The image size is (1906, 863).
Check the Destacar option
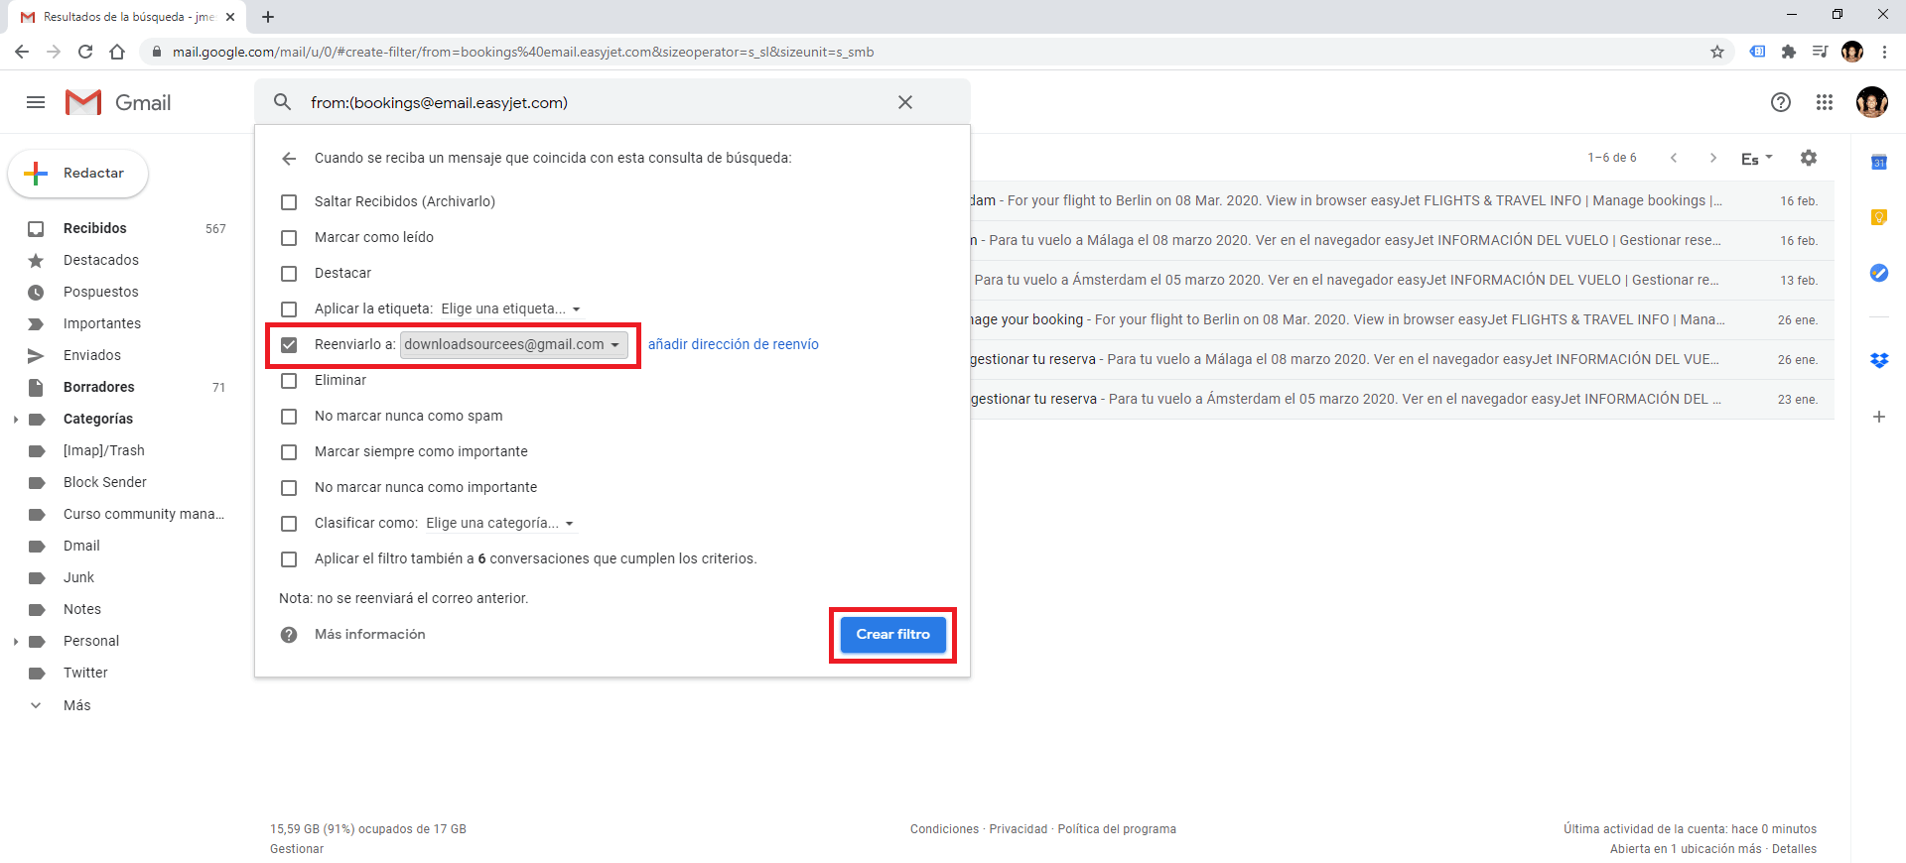point(289,274)
